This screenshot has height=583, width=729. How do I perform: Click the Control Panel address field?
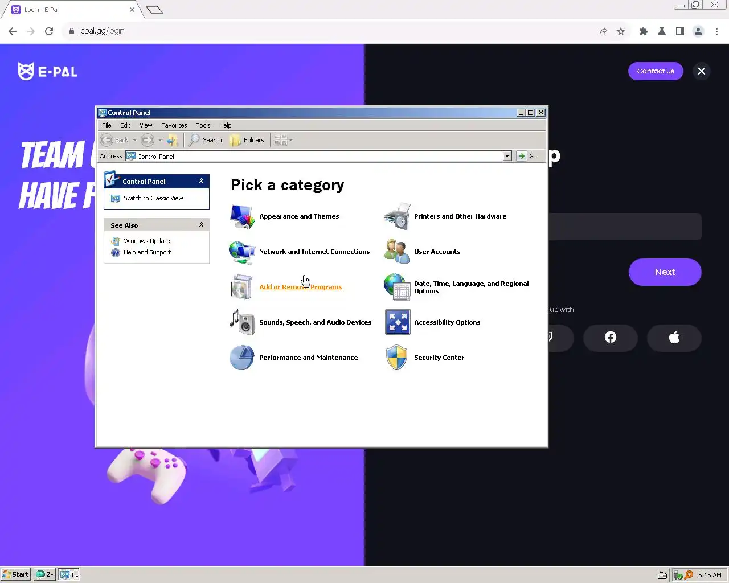(x=318, y=156)
